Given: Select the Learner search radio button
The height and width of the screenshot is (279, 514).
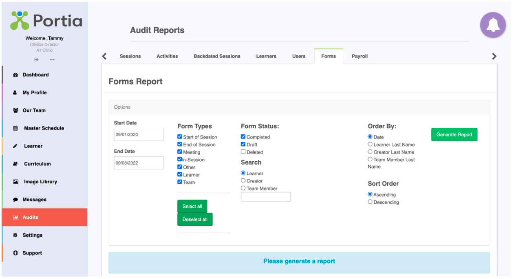Looking at the screenshot, I should [x=243, y=173].
